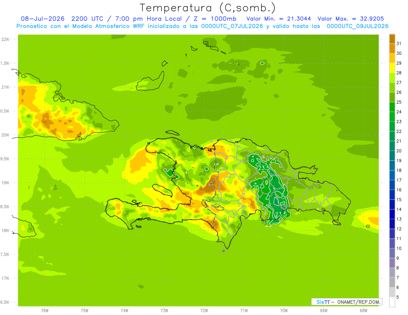Click the "19N" latitude axis label
408x315 pixels.
[6, 182]
